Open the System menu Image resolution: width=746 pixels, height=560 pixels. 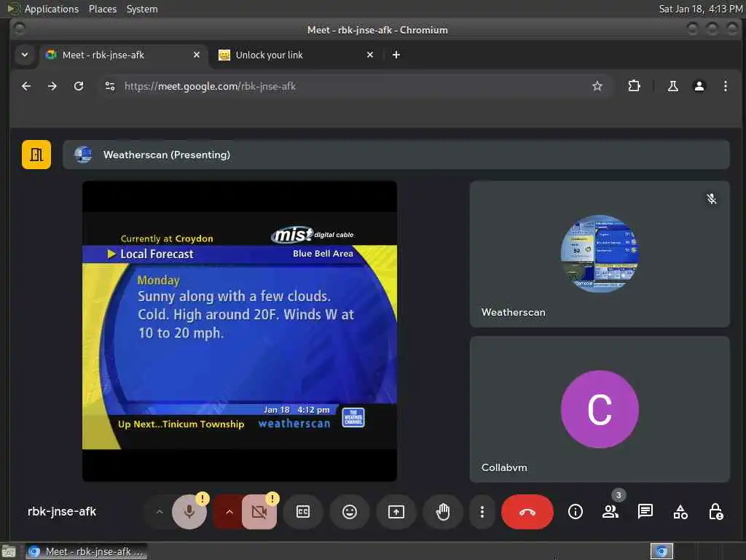click(142, 9)
